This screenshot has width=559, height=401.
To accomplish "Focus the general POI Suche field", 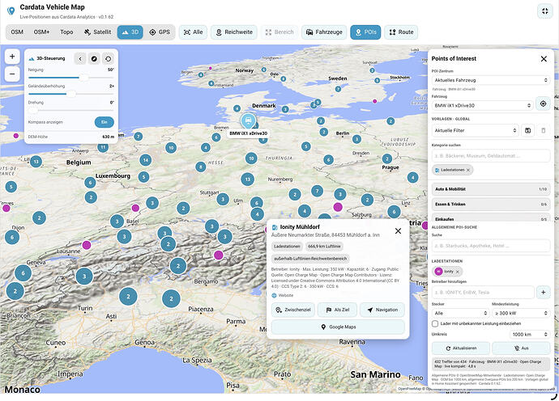I will pos(491,246).
